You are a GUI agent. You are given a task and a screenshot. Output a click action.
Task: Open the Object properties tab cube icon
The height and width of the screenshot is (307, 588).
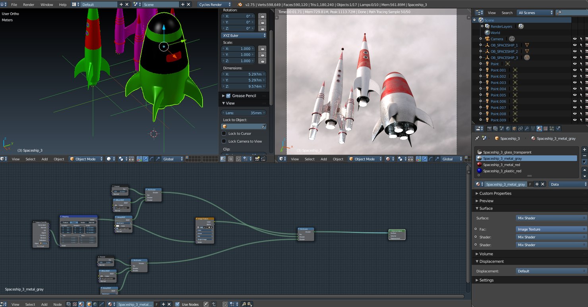click(514, 129)
